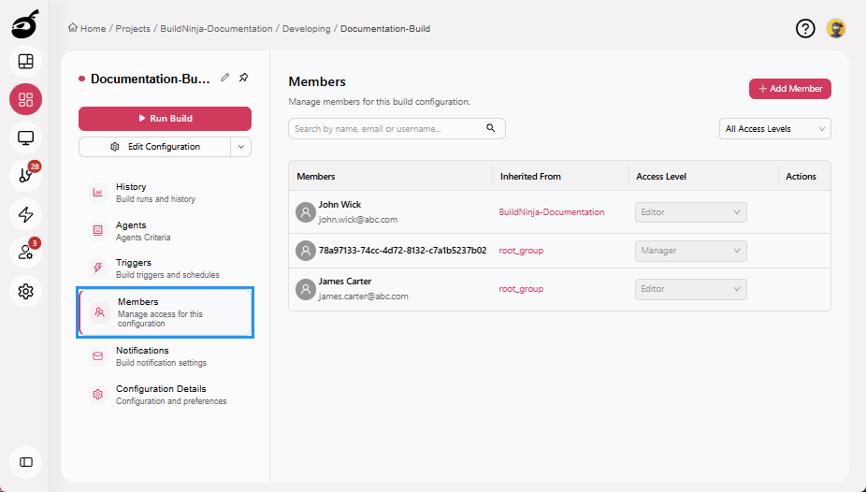Open James Carter's Editor access dropdown
Viewport: 866px width, 492px height.
pos(691,289)
